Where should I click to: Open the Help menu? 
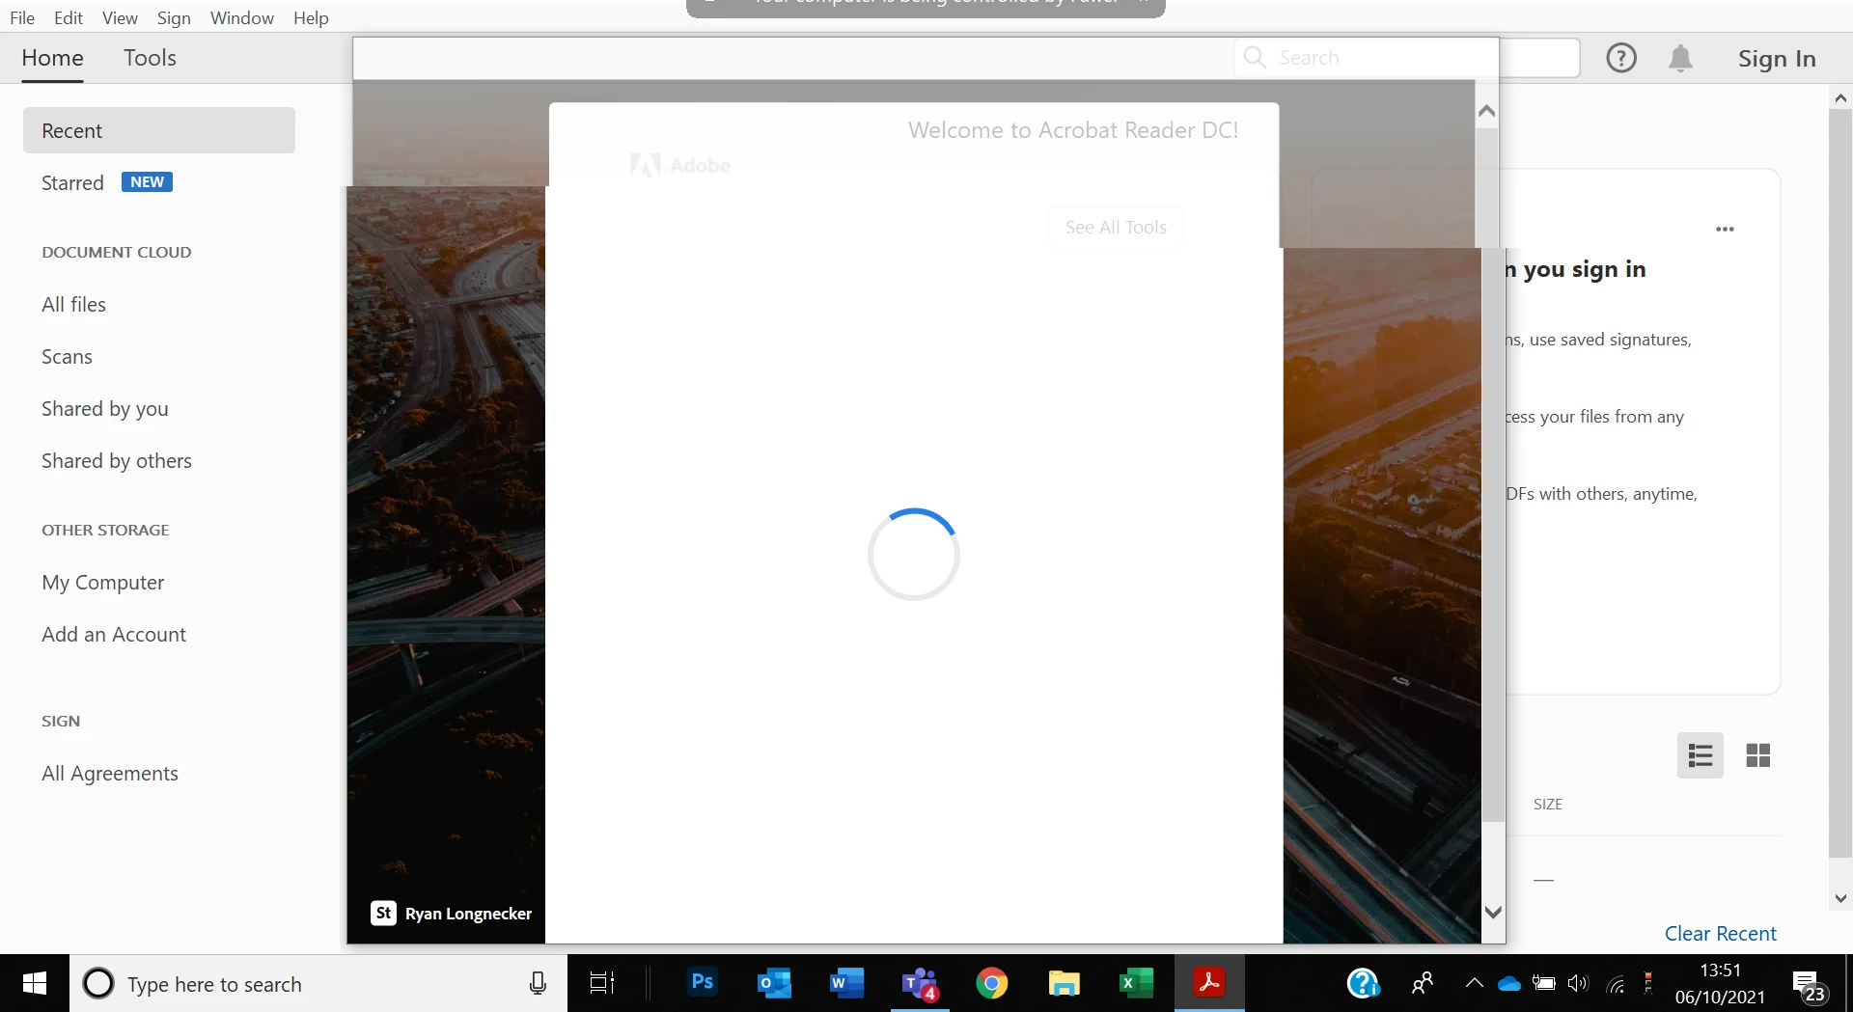311,17
